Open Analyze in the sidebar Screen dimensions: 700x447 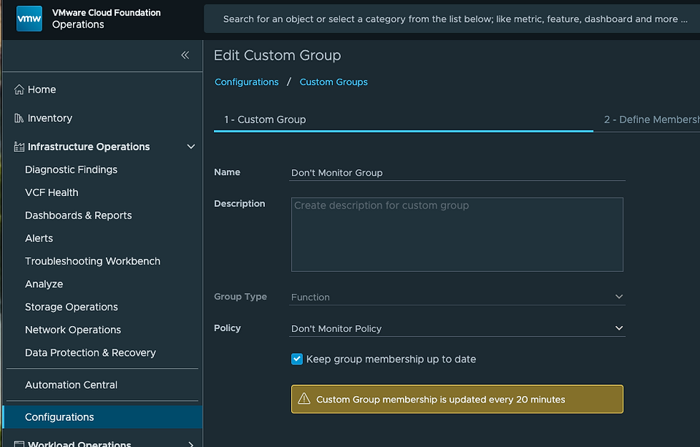tap(45, 284)
